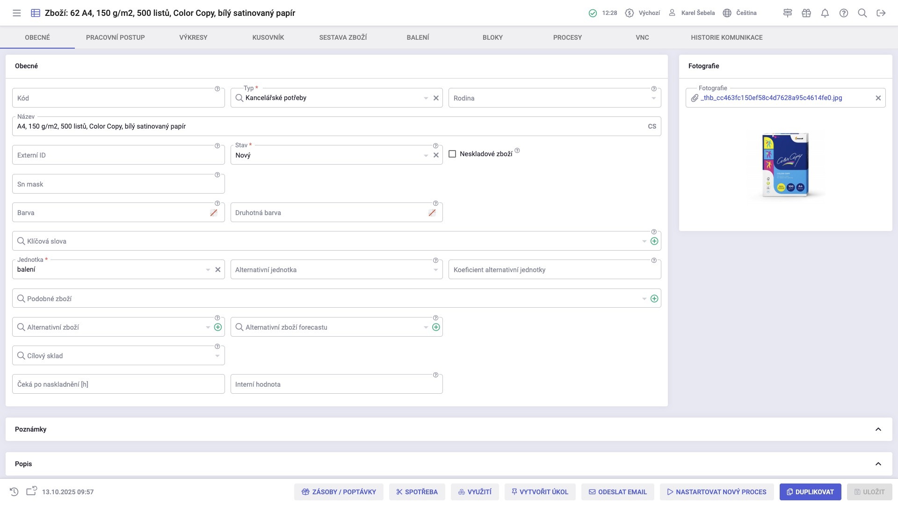Open the Barva color picker swatch
Screen dimensions: 898x505
point(214,213)
